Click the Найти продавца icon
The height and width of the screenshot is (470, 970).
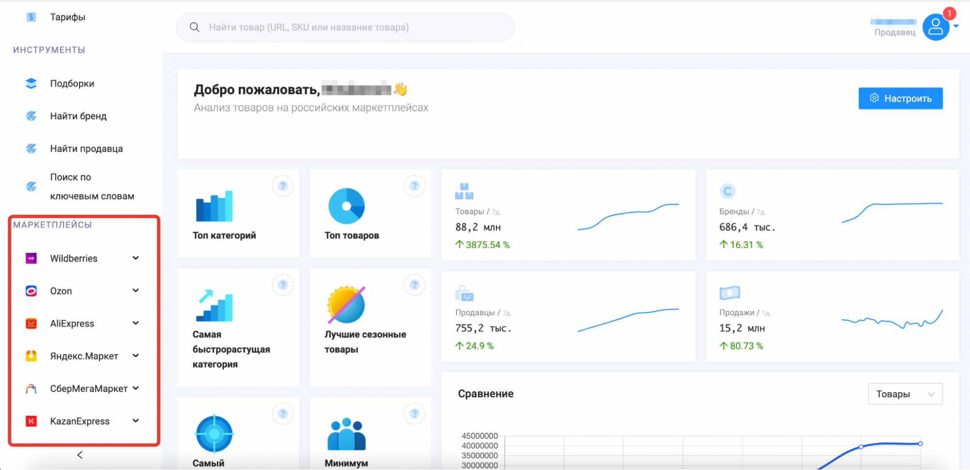31,148
